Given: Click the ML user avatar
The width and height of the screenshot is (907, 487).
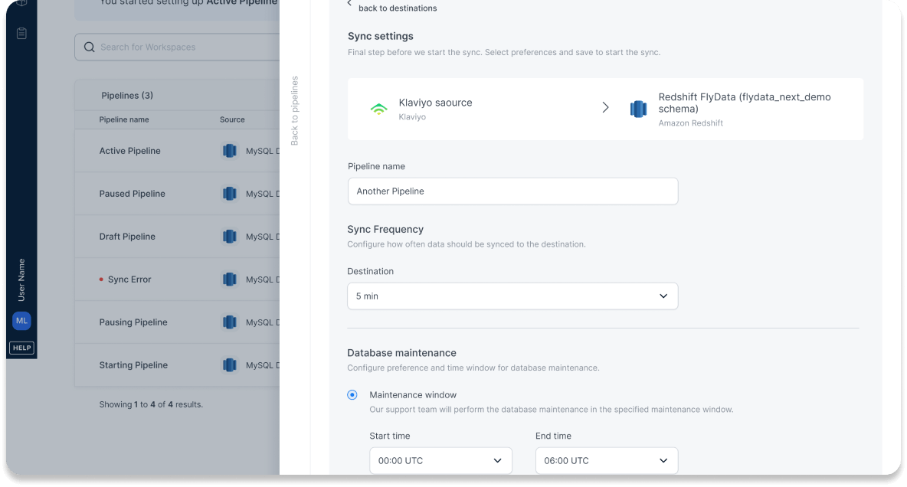Looking at the screenshot, I should (21, 321).
